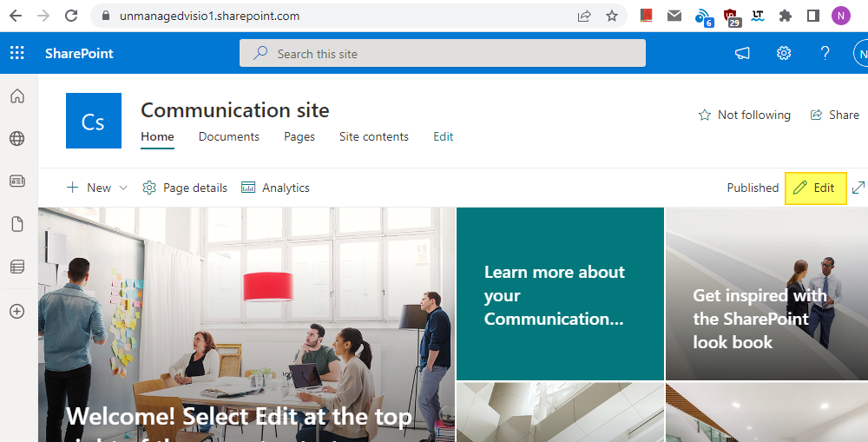Open Page details

[185, 188]
